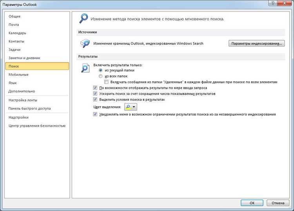
Task: Open the Календарь category
Action: click(37, 33)
